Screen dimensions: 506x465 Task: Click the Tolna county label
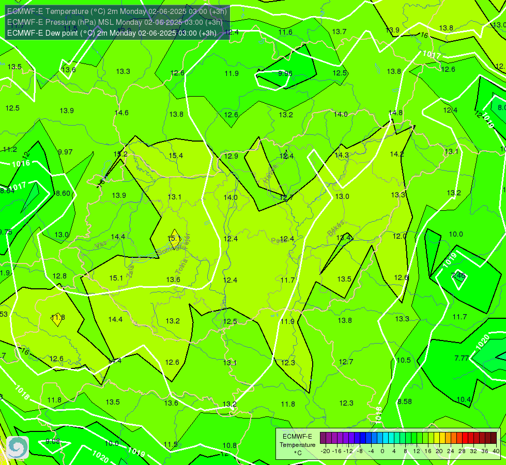(x=181, y=267)
